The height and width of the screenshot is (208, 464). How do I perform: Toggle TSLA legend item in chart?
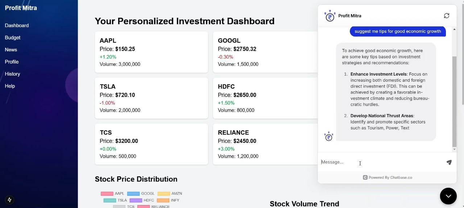click(115, 200)
